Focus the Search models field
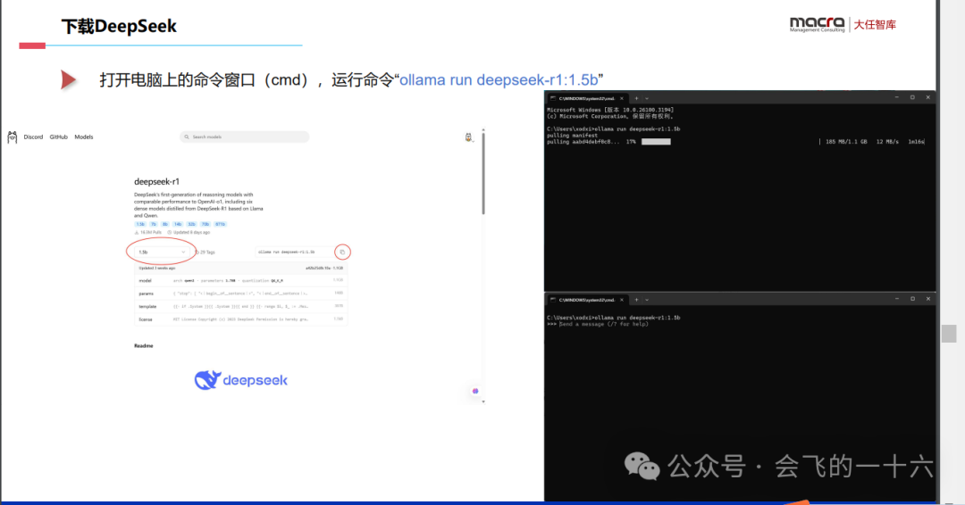This screenshot has height=505, width=965. (x=244, y=137)
